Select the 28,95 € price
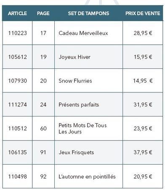 pyautogui.click(x=143, y=33)
